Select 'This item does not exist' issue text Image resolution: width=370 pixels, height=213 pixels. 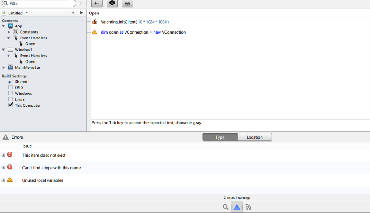(x=44, y=155)
